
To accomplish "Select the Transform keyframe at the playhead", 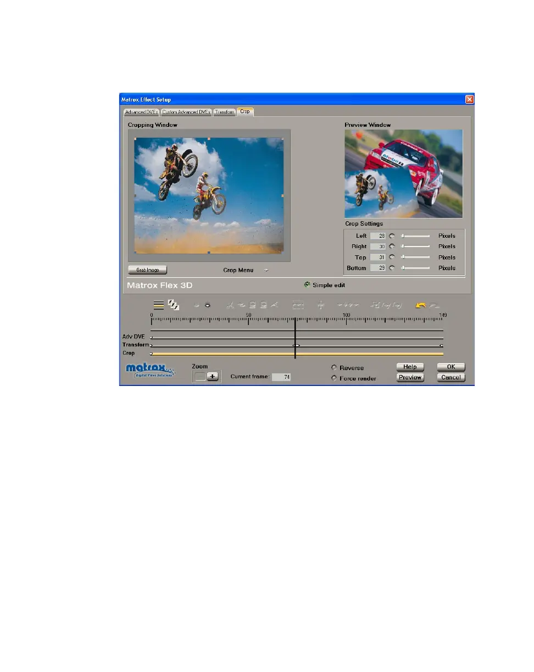I will coord(296,345).
